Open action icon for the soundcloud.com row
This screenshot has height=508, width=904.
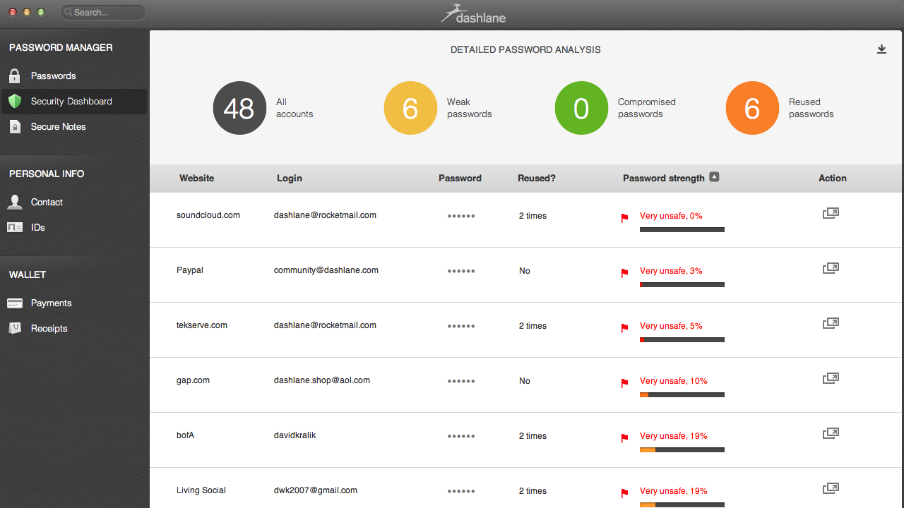point(831,213)
